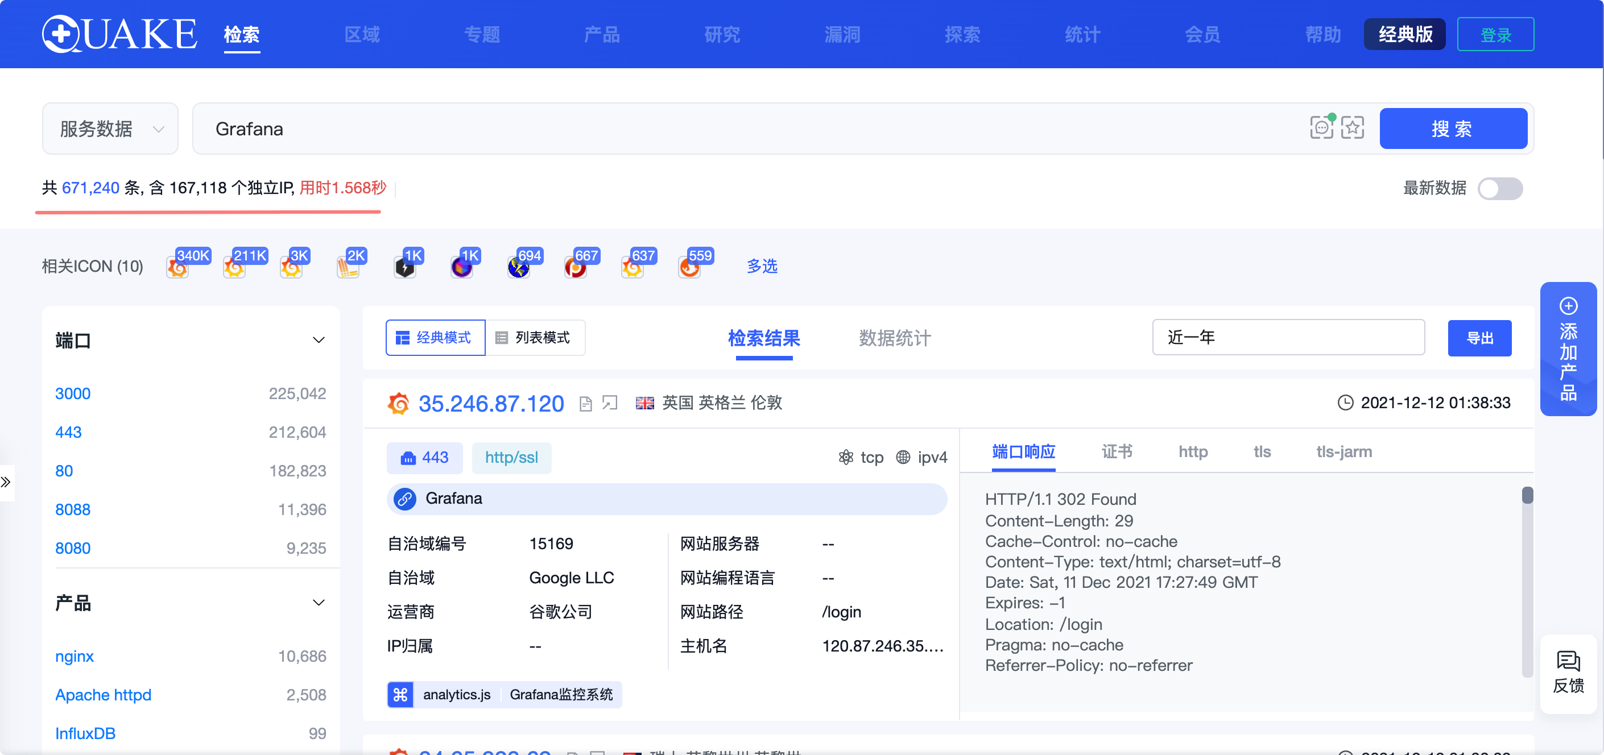Screen dimensions: 1604x755
Task: Click the Grafana监控系统 tag
Action: [561, 694]
